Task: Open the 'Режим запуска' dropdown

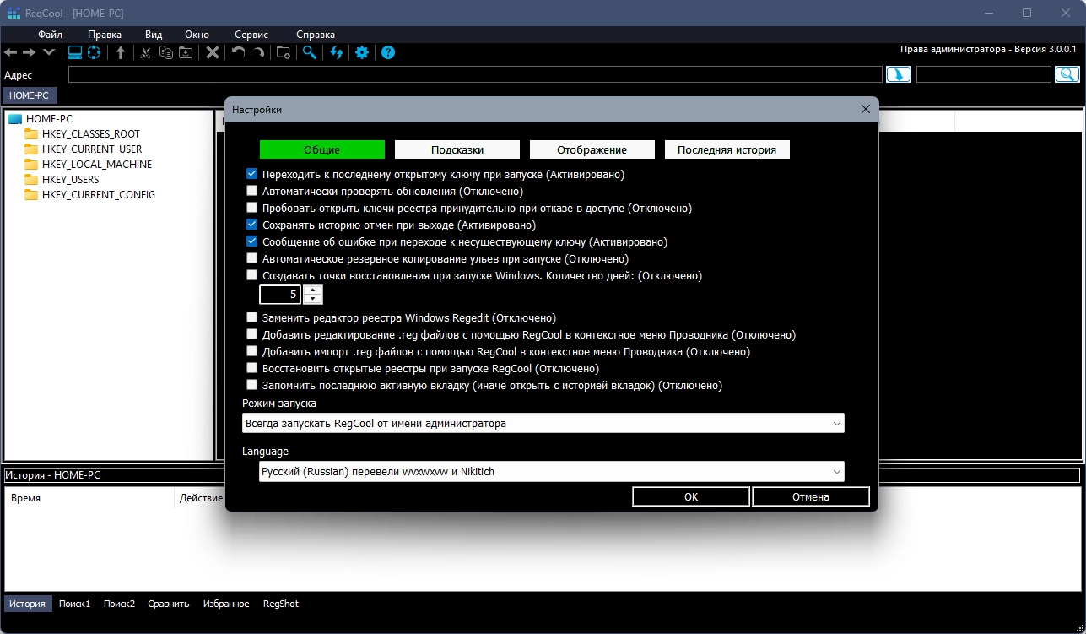Action: point(543,423)
